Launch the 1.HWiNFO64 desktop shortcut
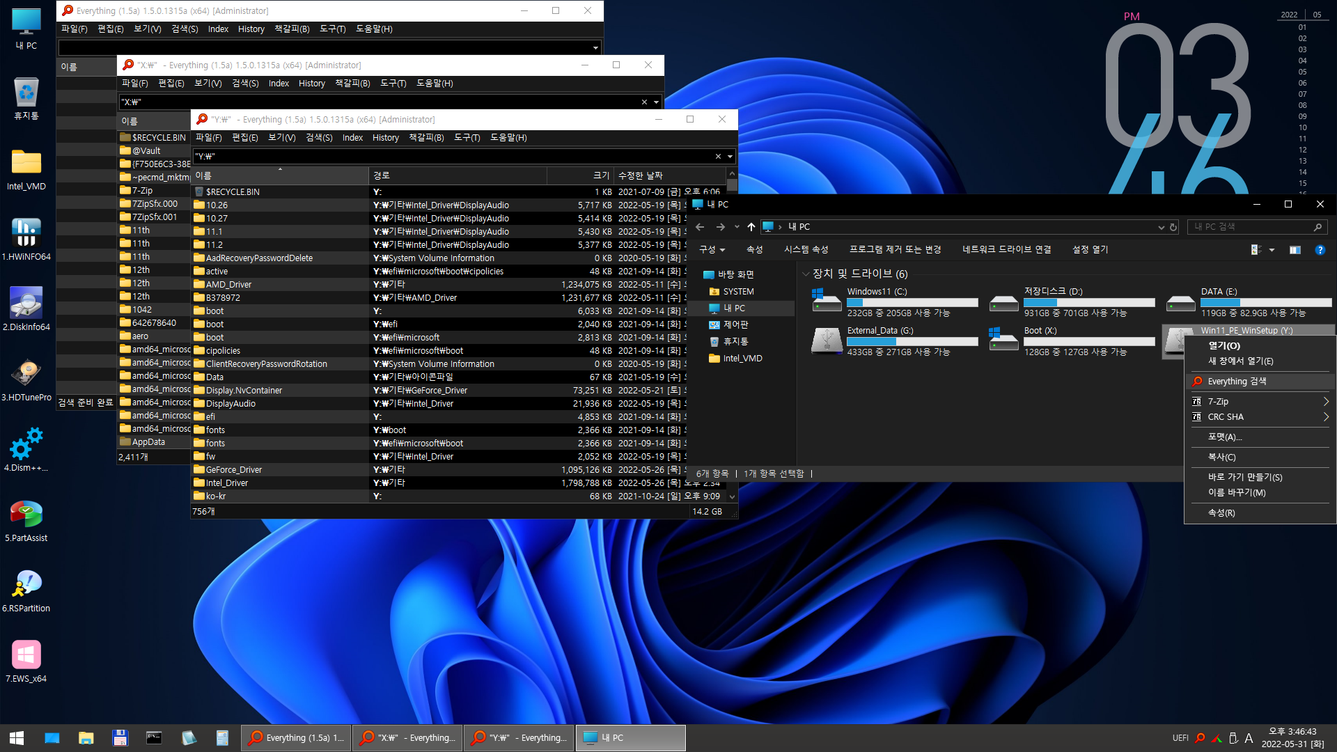The image size is (1337, 752). [26, 240]
